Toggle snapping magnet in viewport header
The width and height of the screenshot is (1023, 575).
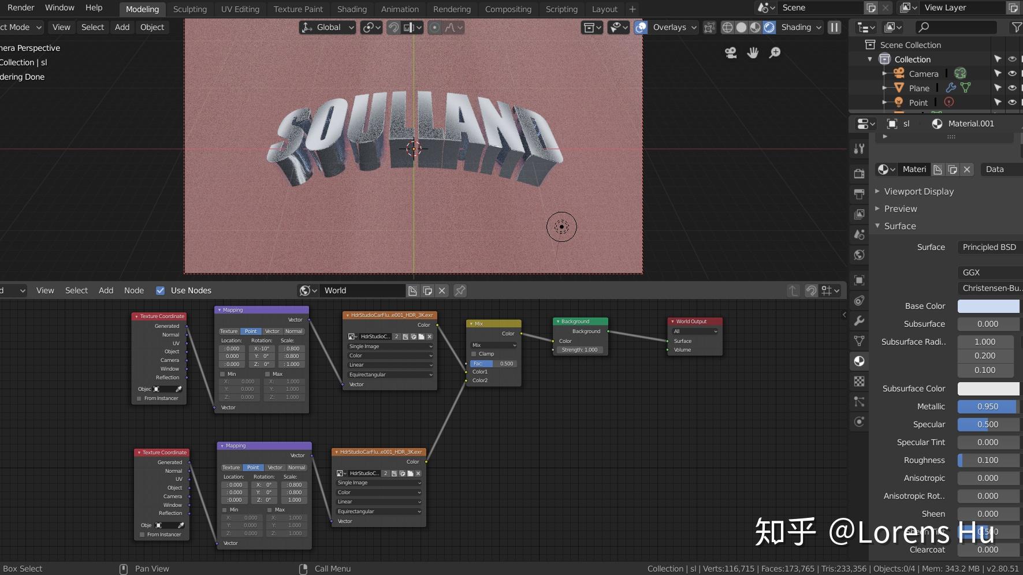(393, 27)
